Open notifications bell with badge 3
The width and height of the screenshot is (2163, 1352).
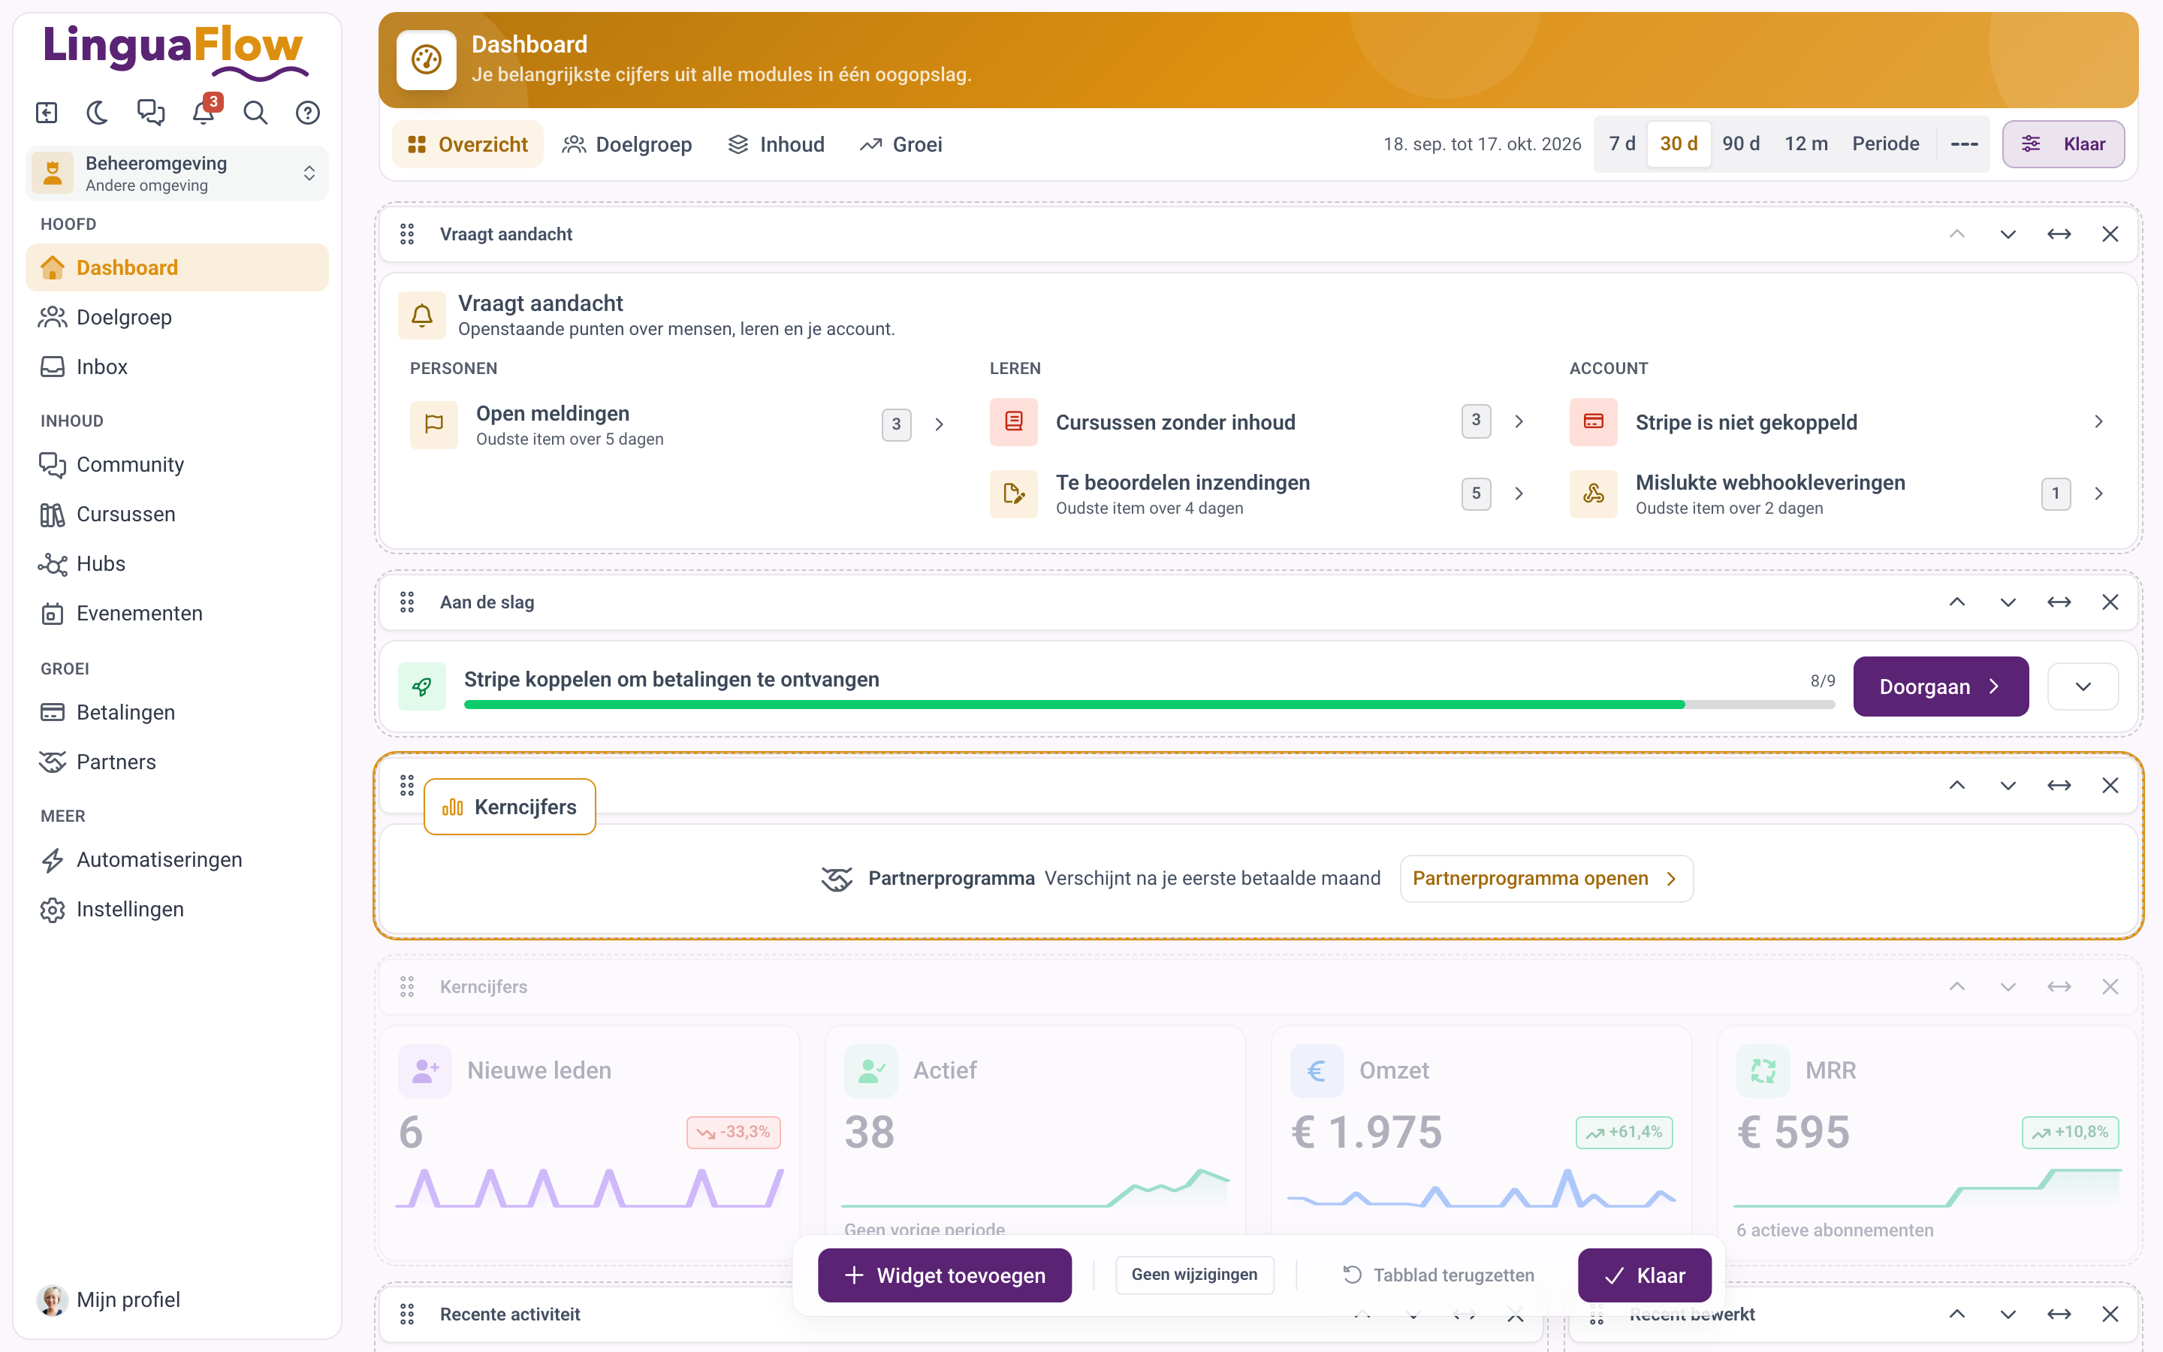pos(204,113)
